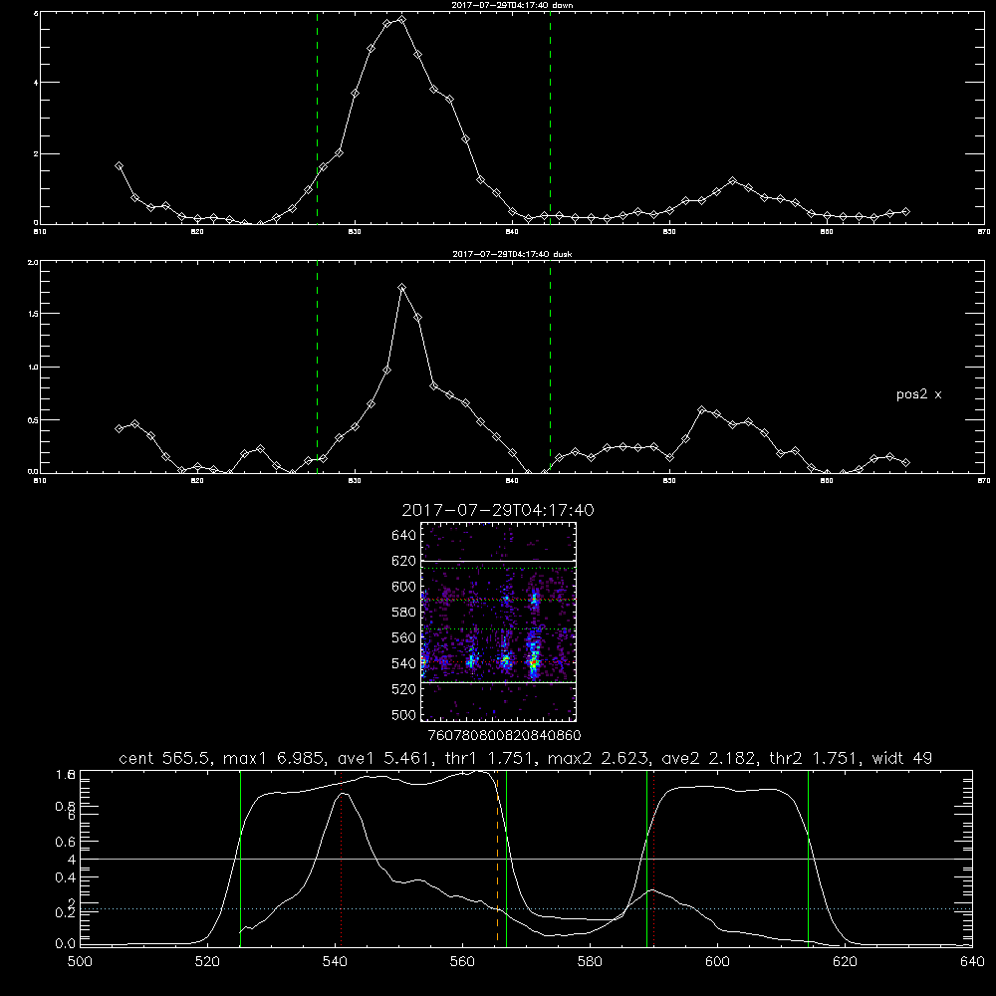Image resolution: width=996 pixels, height=996 pixels.
Task: Click the dusk plot title text
Action: [x=512, y=254]
